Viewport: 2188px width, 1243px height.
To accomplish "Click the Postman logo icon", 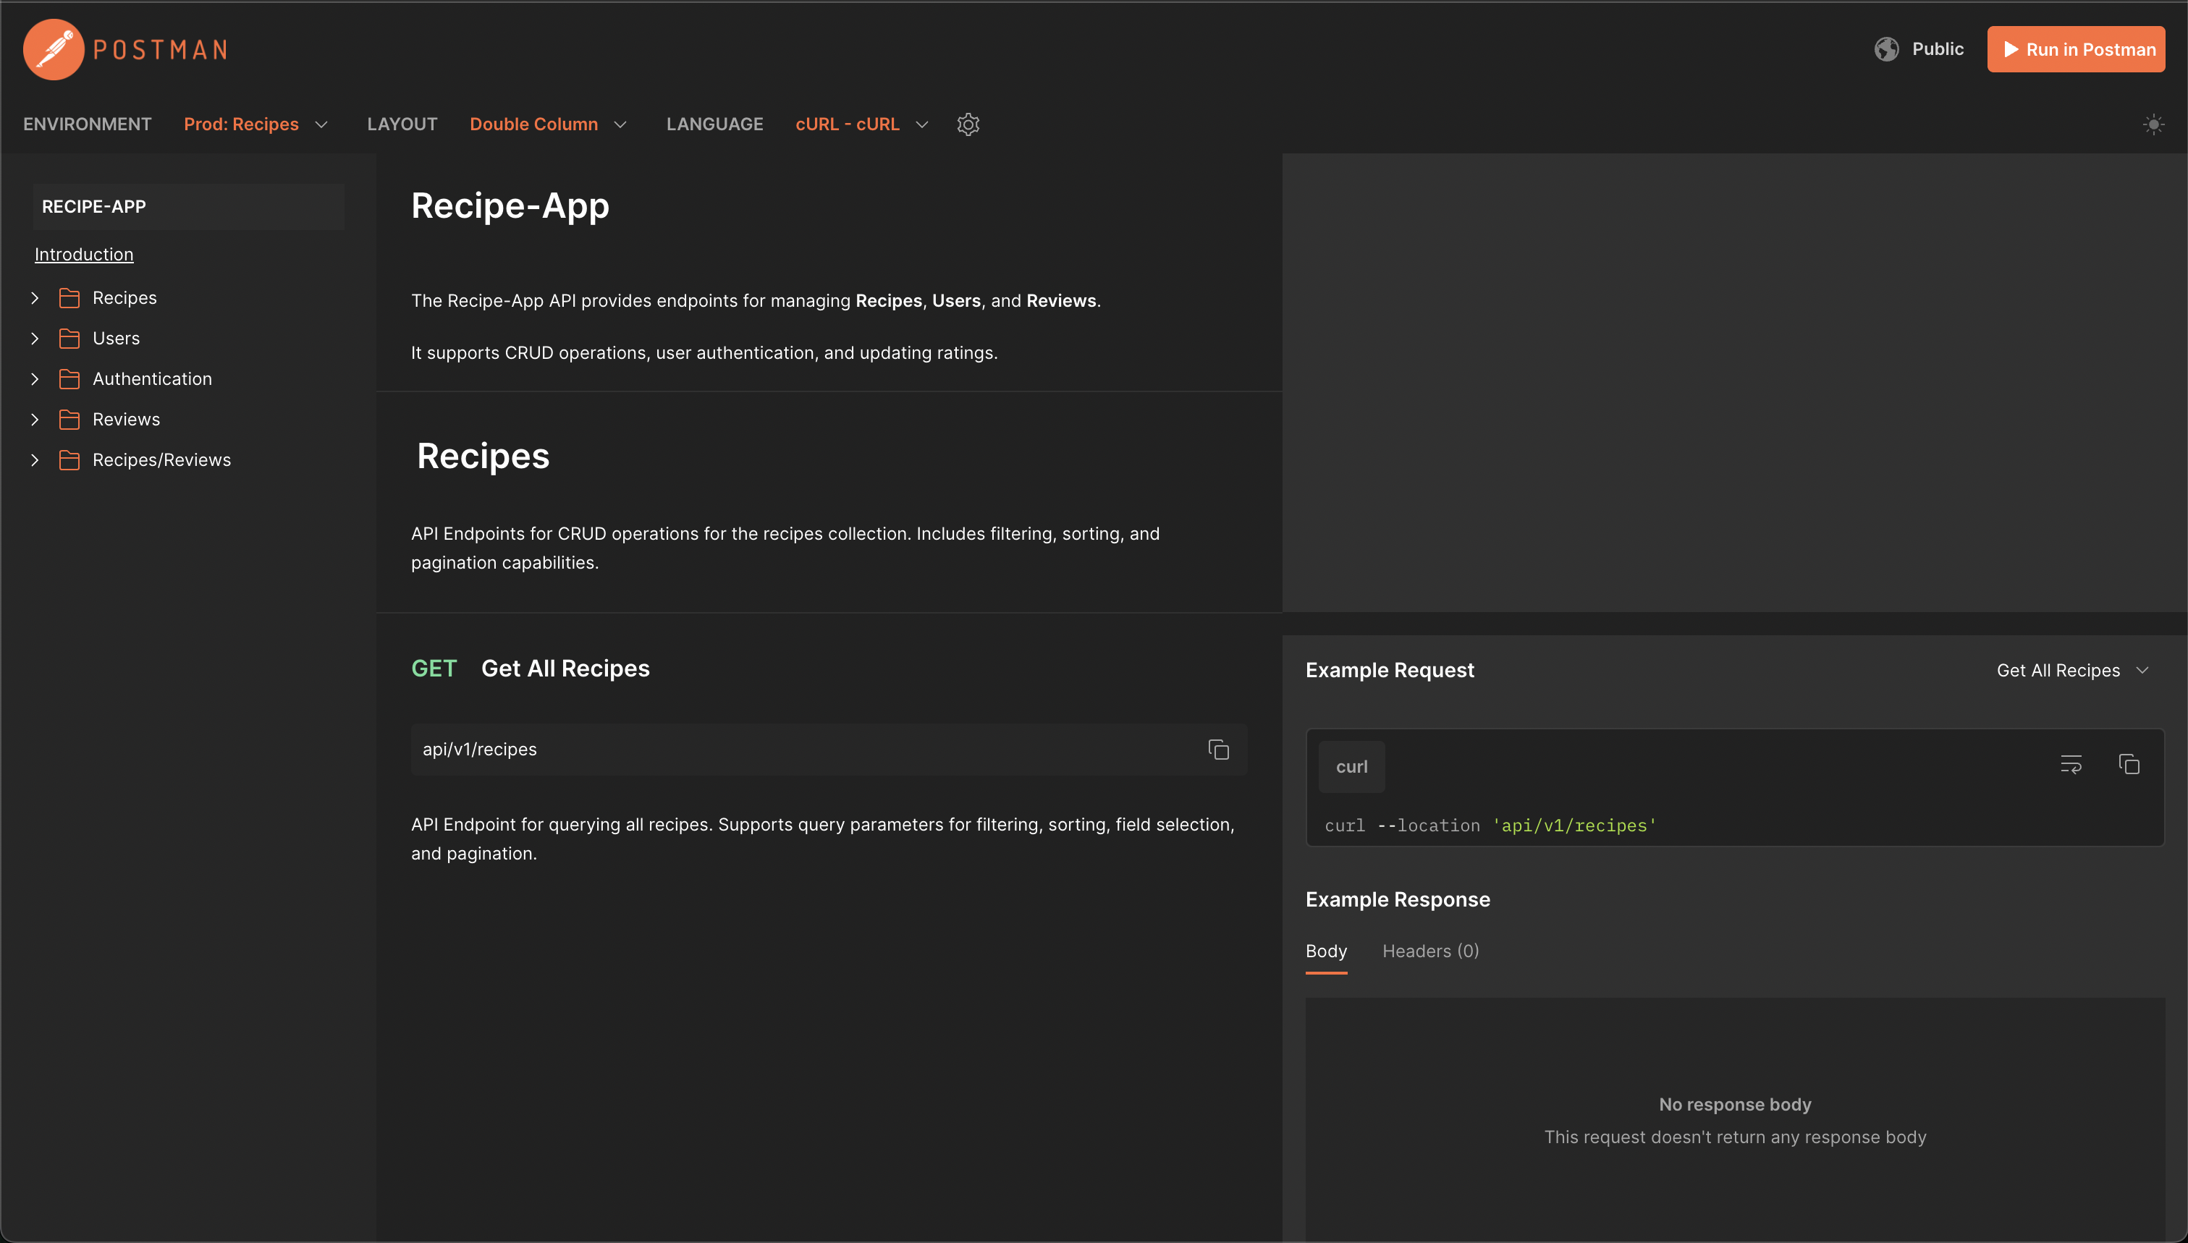I will [x=53, y=49].
